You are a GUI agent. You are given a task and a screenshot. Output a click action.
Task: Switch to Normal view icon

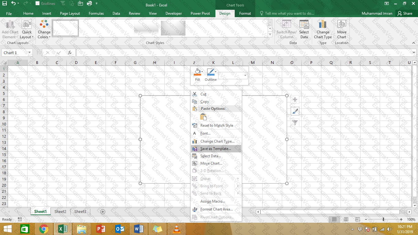pos(334,219)
